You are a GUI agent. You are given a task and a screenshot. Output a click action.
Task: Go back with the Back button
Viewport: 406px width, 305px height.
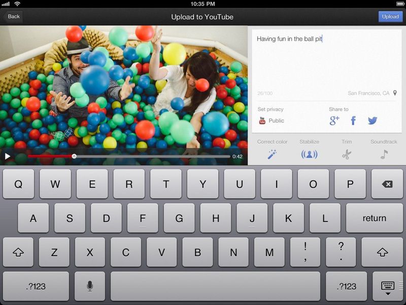[13, 16]
